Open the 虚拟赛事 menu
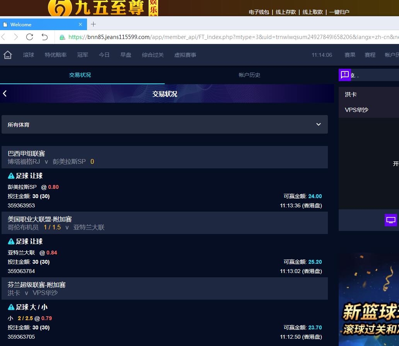Screen dimensions: 399x346 pos(185,55)
